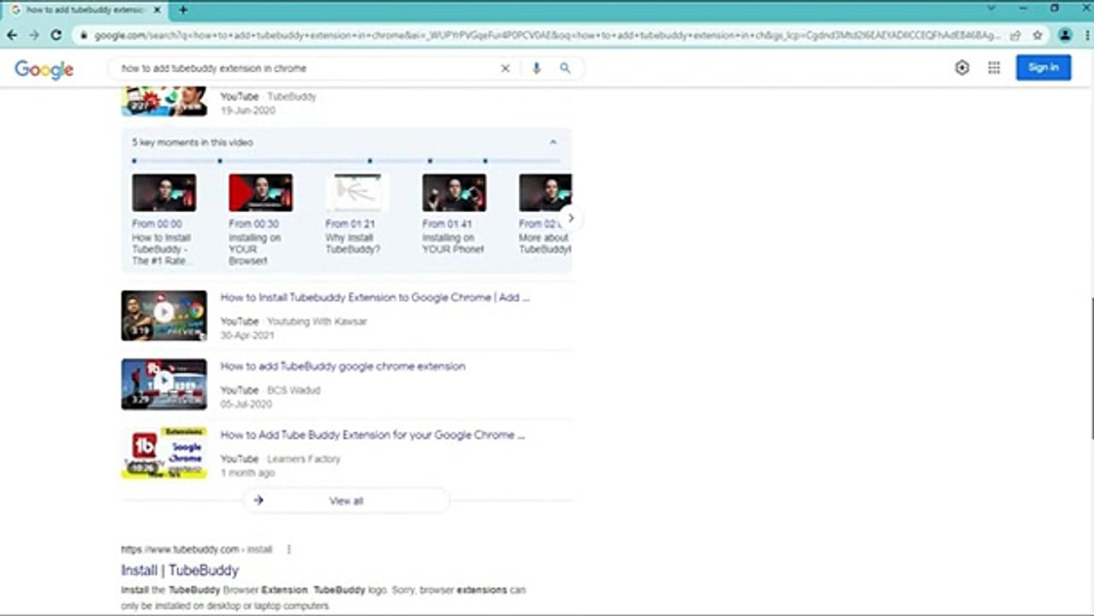Click 'Installing on YOUR Browser!' caption

(x=254, y=249)
